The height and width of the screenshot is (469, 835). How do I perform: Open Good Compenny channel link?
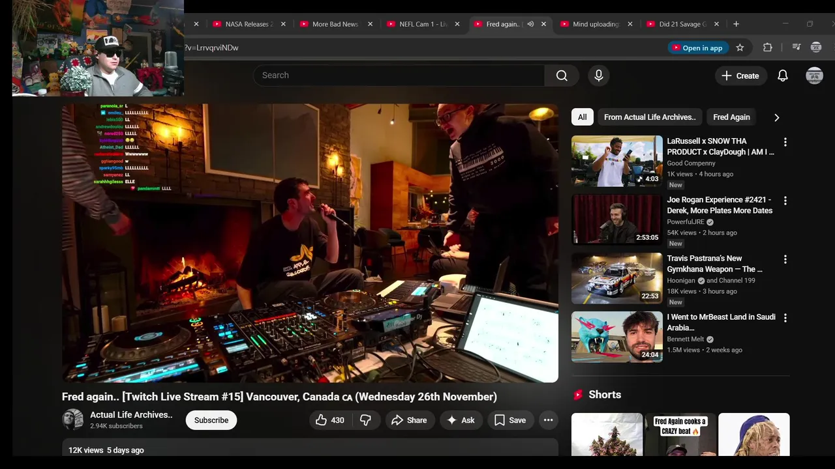(691, 163)
